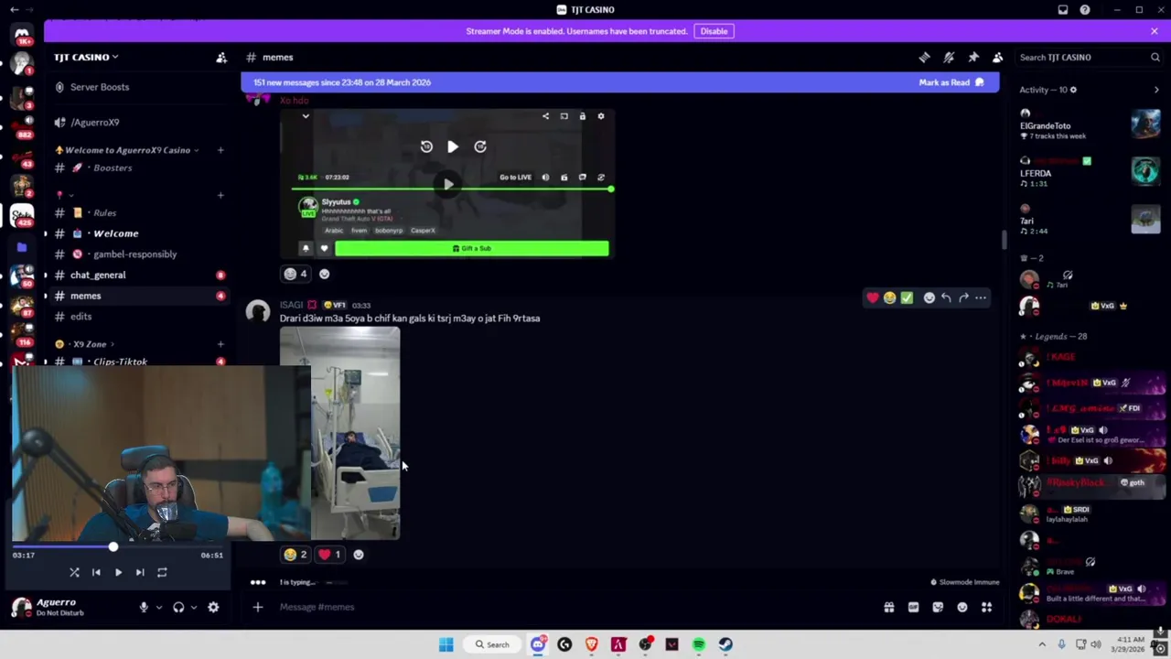This screenshot has width=1171, height=659.
Task: Toggle headphone deafen in user panel
Action: [x=178, y=607]
